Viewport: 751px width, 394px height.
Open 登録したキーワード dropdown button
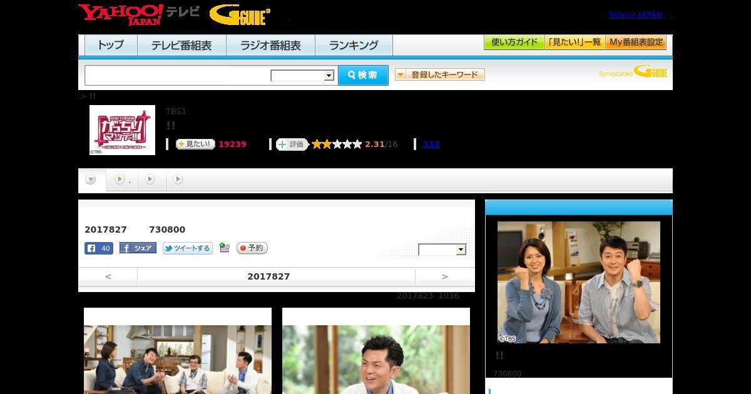click(440, 74)
